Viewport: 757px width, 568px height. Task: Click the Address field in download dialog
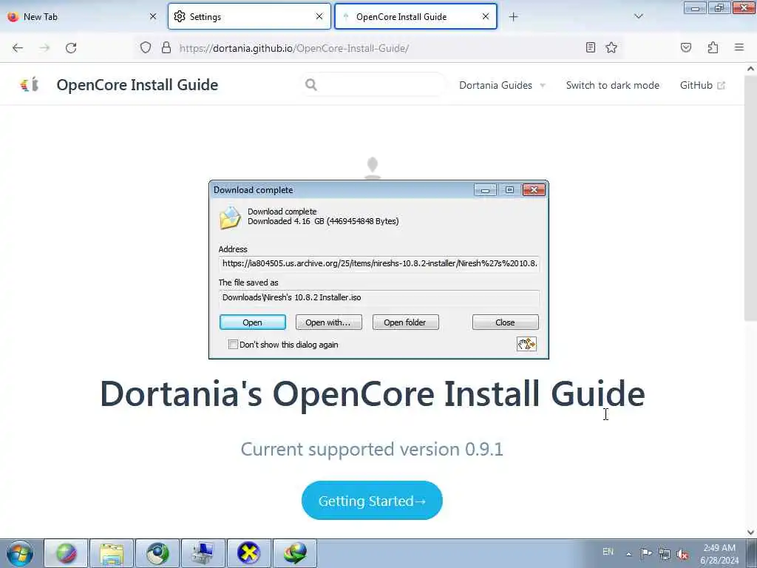coord(379,264)
